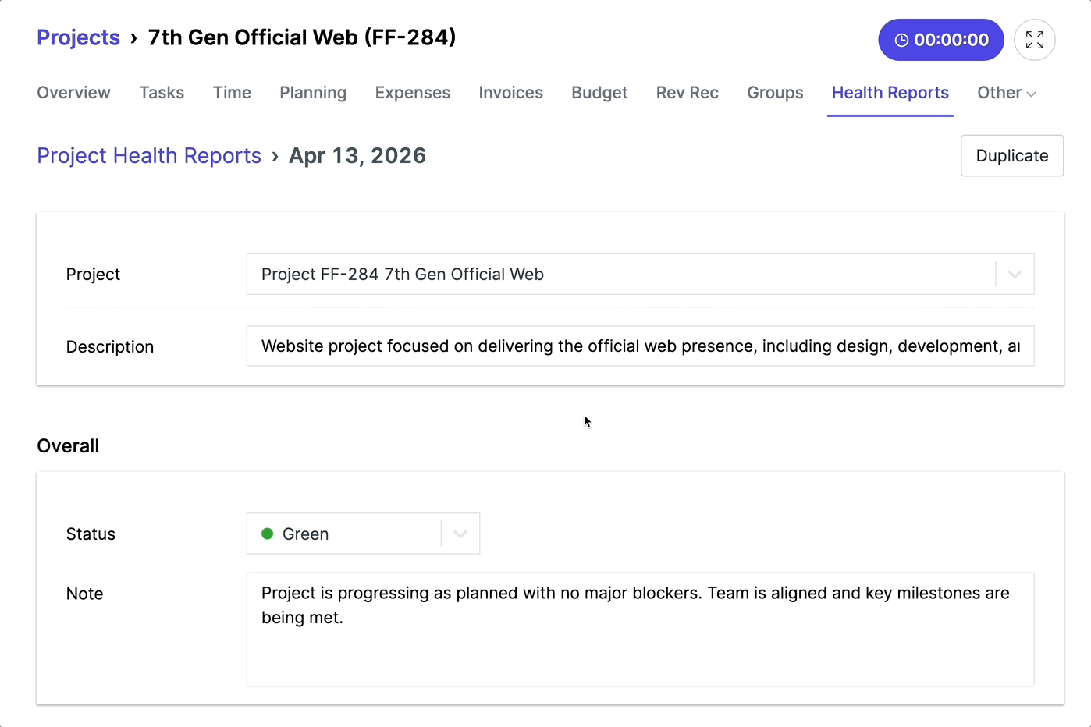1091x727 pixels.
Task: Open the Project selector dropdown arrow
Action: pos(1015,274)
